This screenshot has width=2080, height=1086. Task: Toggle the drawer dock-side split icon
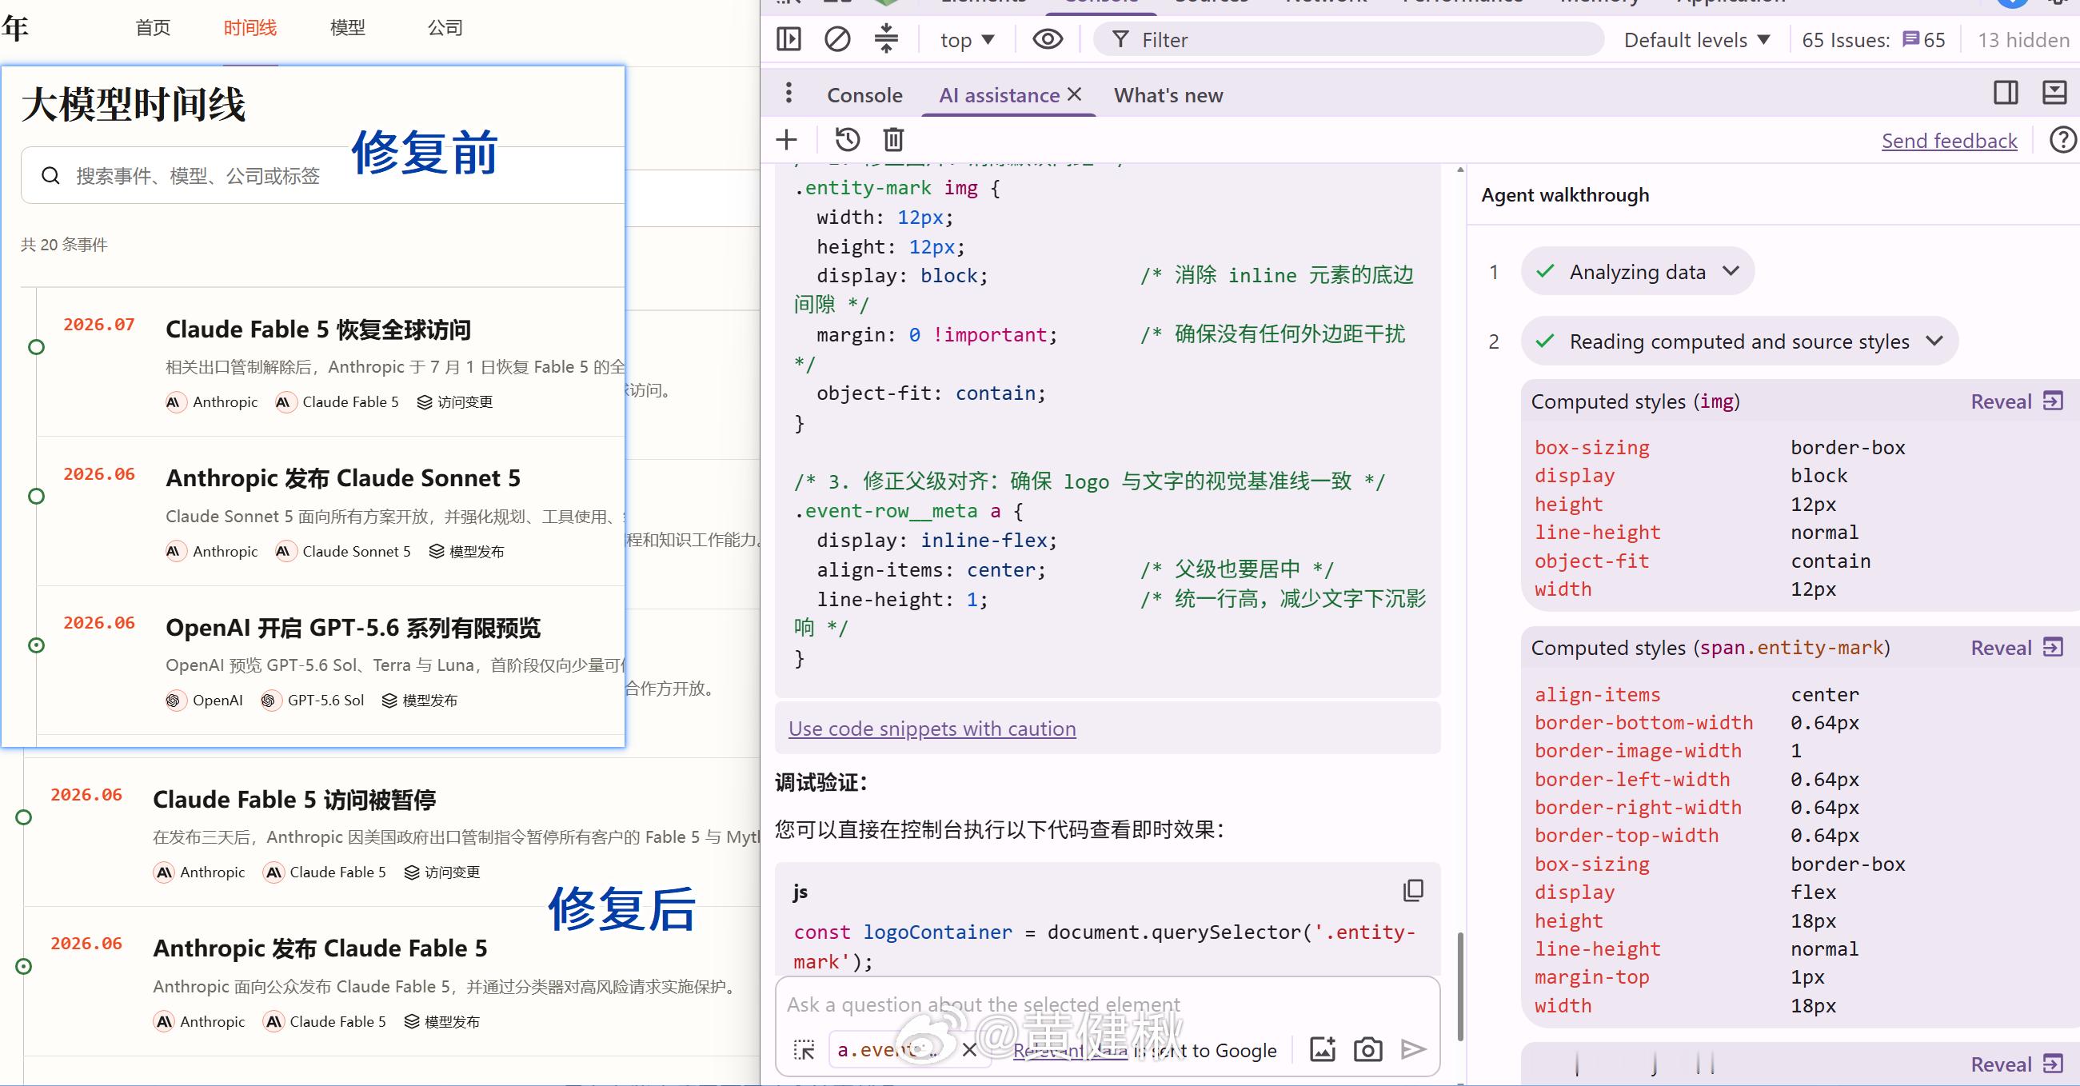(x=2005, y=93)
